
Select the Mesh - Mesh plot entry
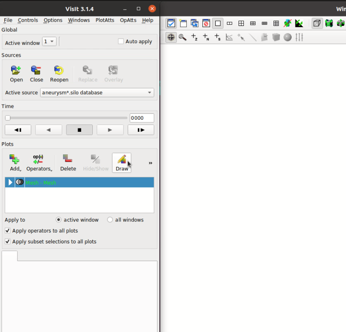coord(79,182)
